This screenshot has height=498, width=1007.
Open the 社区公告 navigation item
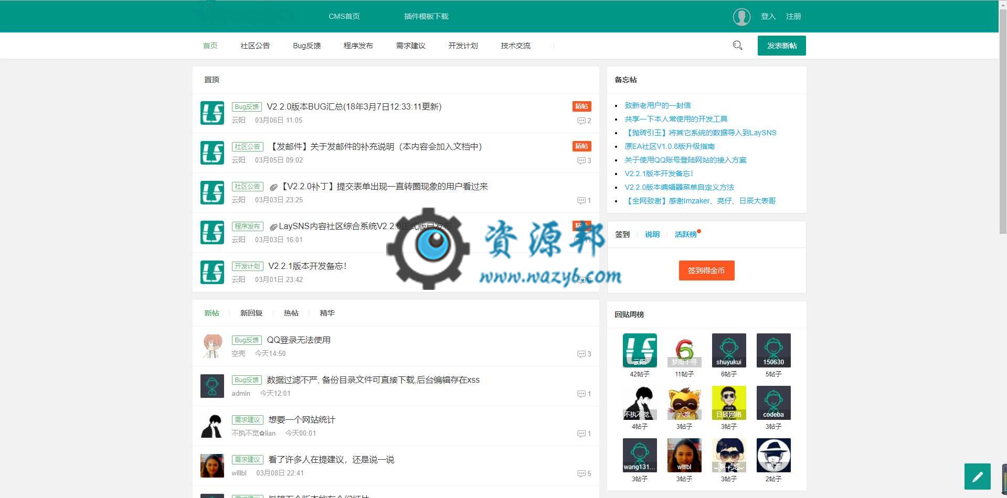(x=255, y=46)
